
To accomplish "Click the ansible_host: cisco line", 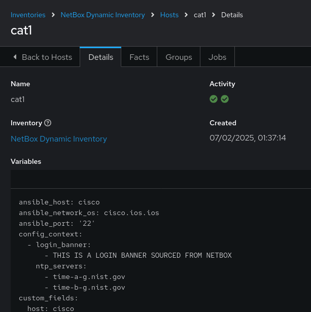I will (x=59, y=202).
